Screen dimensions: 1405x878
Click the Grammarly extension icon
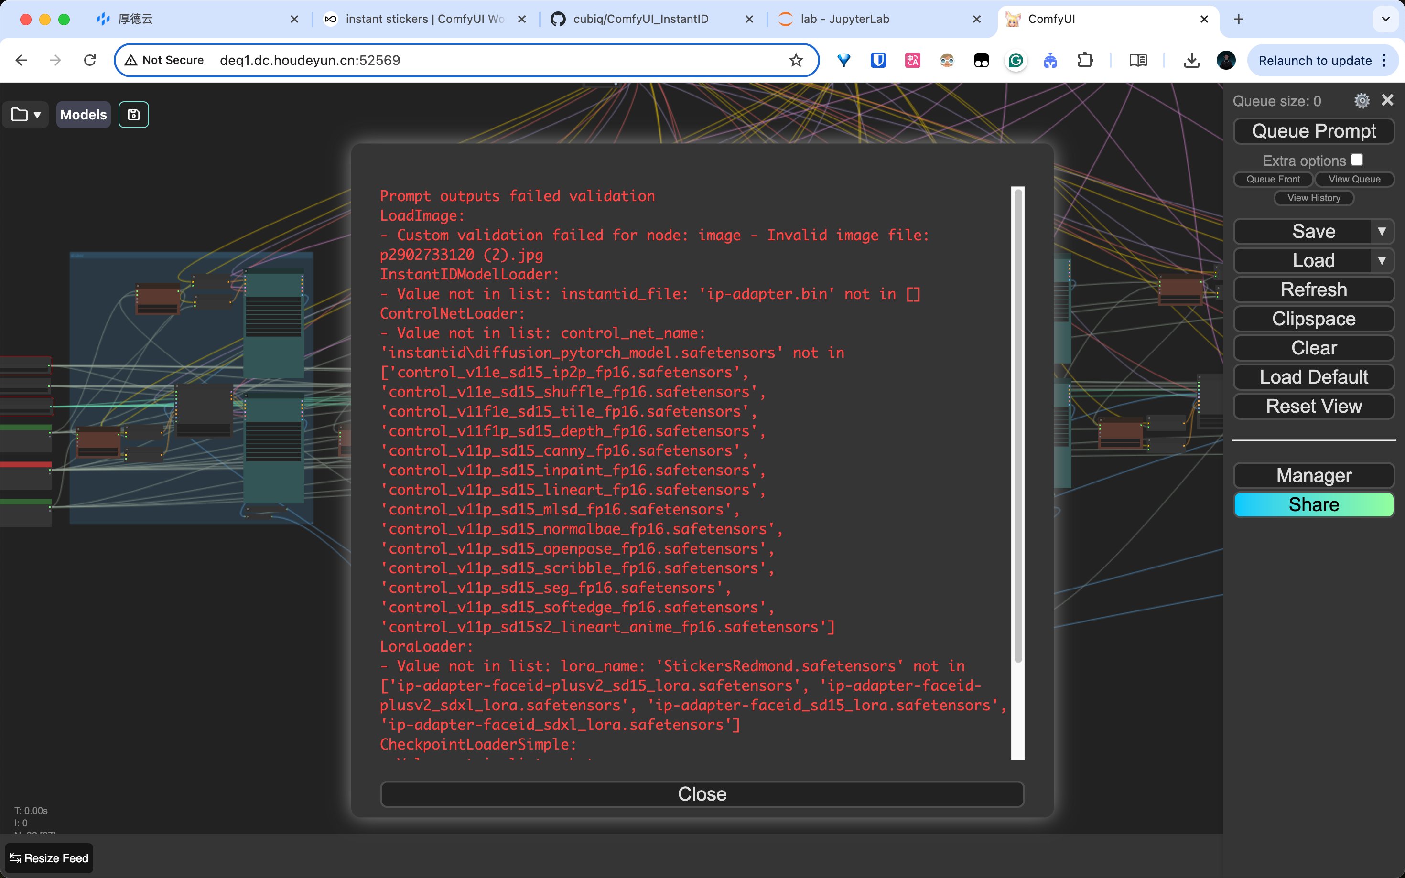coord(1016,60)
